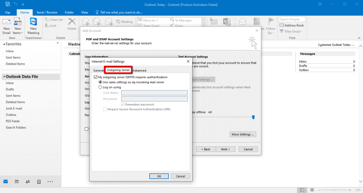Click the OneNote icon in ribbon
This screenshot has width=363, height=193.
click(227, 22)
